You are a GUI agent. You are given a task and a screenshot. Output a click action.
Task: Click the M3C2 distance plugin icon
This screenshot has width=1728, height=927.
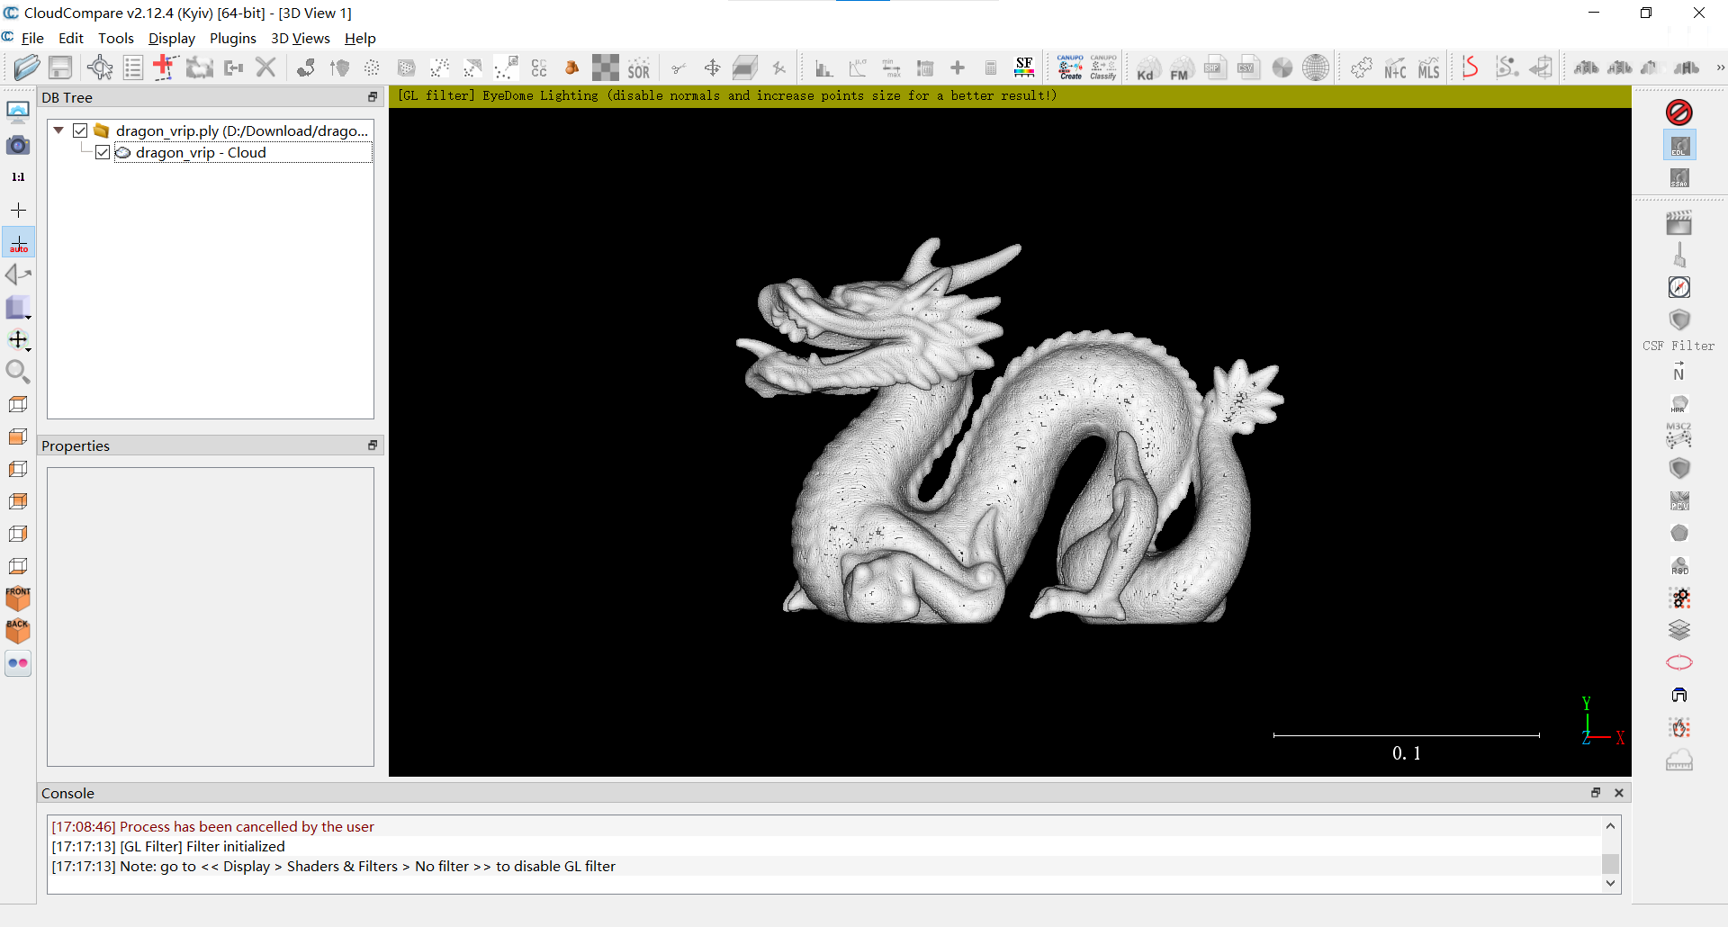[1679, 436]
